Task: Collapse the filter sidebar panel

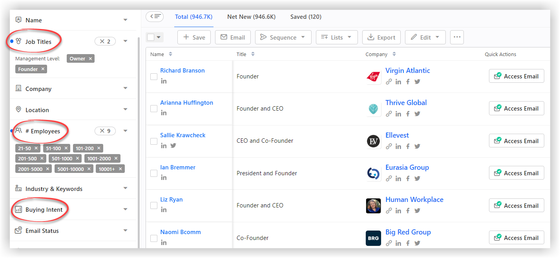Action: coord(155,16)
